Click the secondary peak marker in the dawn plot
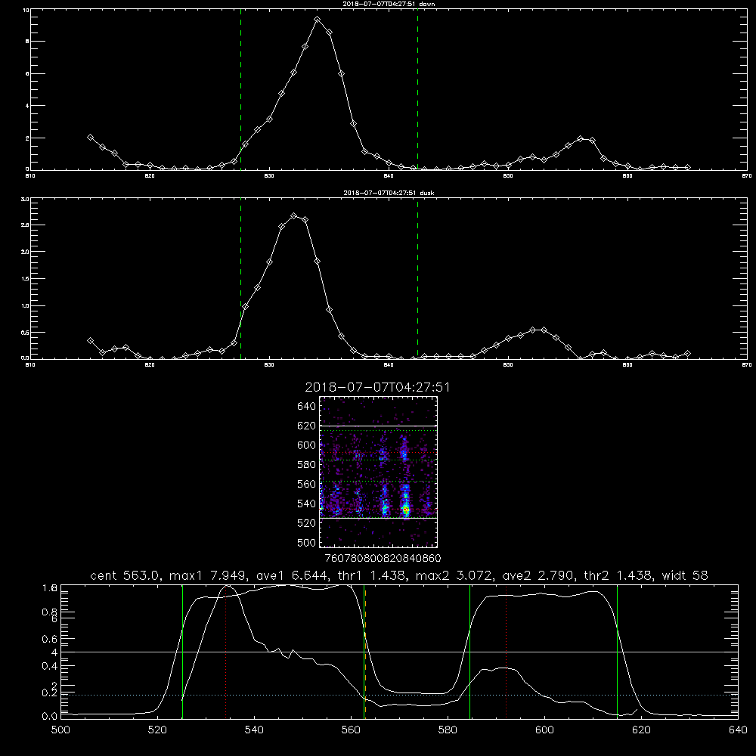Viewport: 756px width, 756px height. (580, 139)
